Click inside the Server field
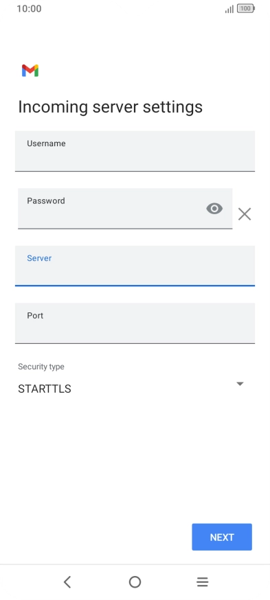 [135, 266]
